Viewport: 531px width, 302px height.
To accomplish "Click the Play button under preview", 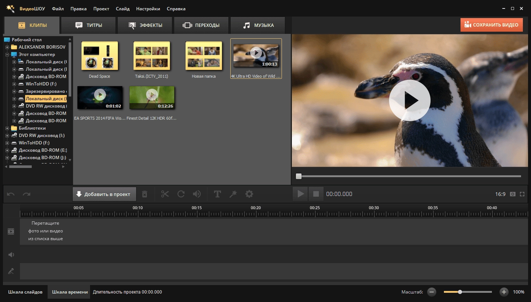I will click(x=301, y=194).
